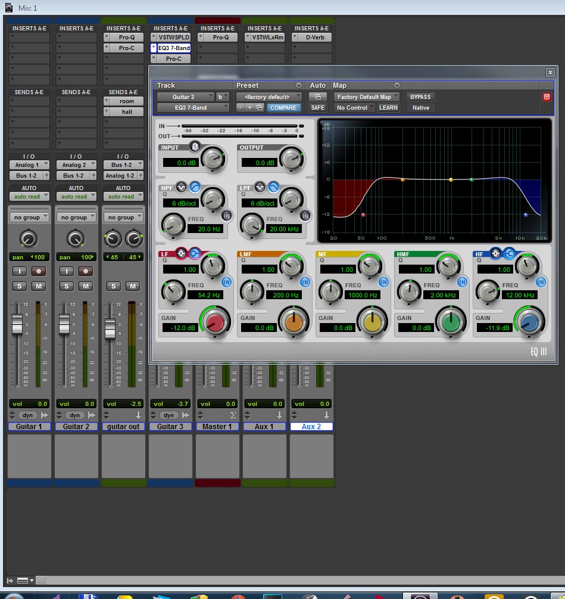565x599 pixels.
Task: Click the HMF green gain knob
Action: tap(451, 322)
